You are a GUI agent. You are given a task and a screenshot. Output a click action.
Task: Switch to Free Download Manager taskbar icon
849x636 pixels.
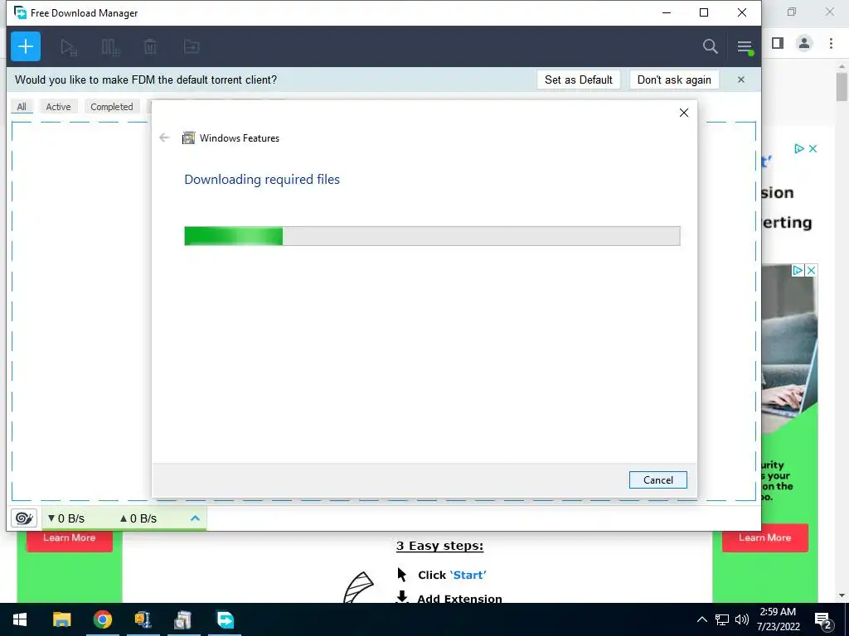225,619
